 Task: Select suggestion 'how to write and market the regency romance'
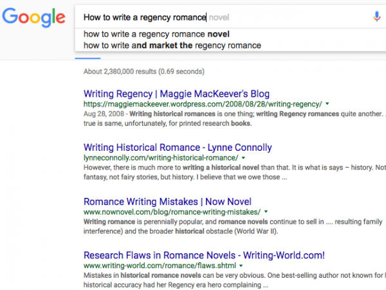click(x=172, y=45)
